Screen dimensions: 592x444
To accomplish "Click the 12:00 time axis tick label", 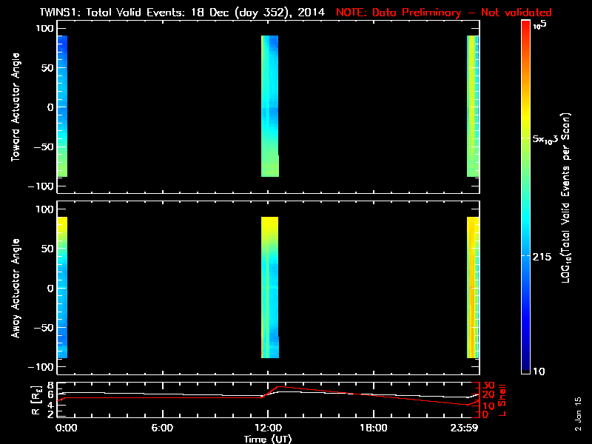I will (267, 428).
